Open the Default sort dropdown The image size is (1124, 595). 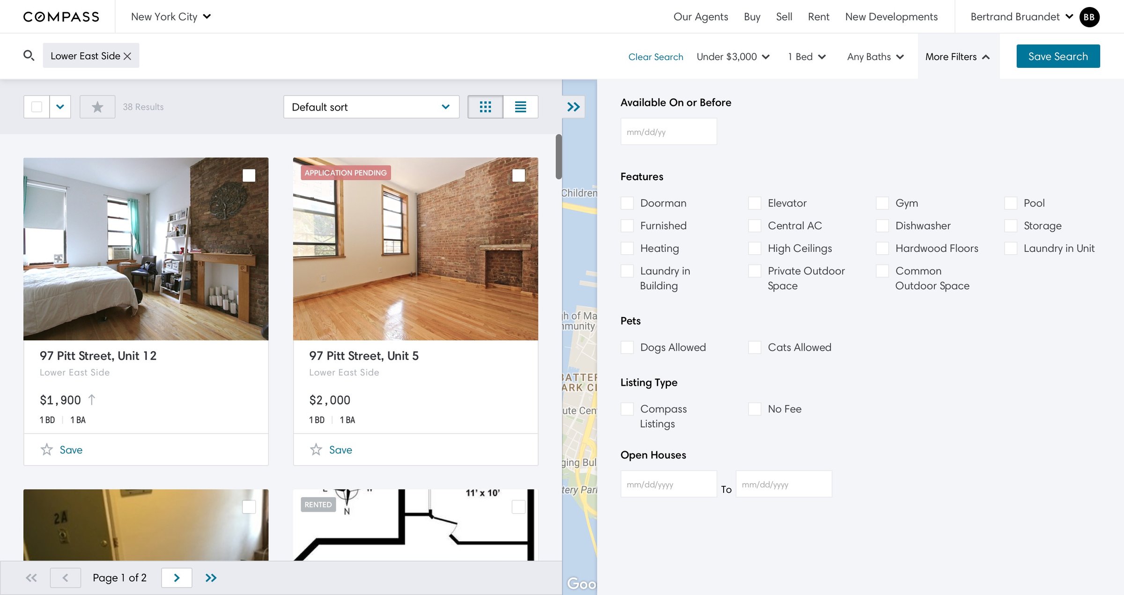pos(371,107)
